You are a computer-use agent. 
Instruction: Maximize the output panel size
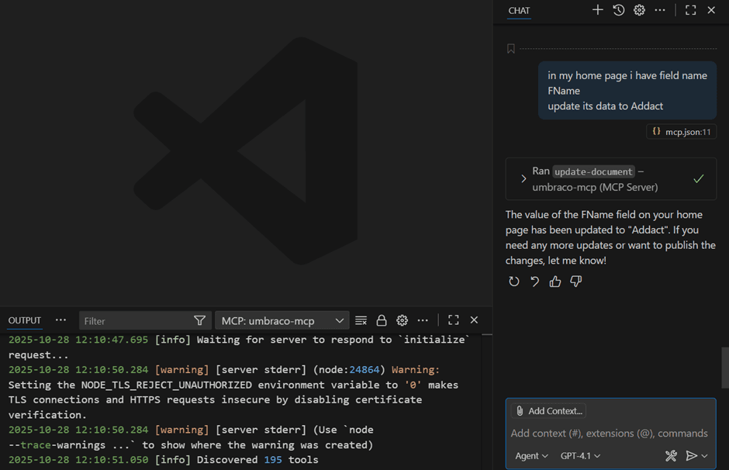click(454, 320)
